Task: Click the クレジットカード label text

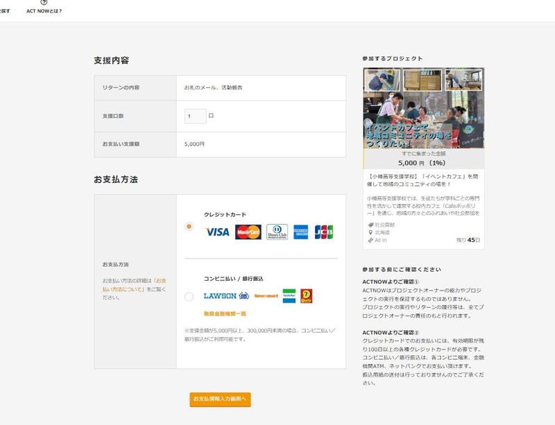Action: [x=225, y=215]
